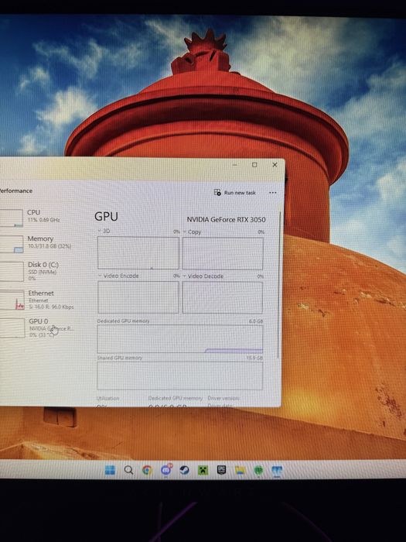
Task: Click Run new task button
Action: click(x=235, y=193)
